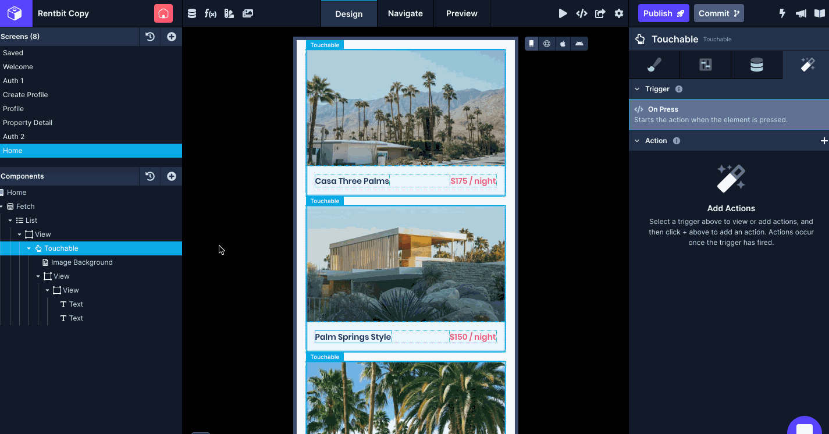Screen dimensions: 829x434
Task: Click the Publish button
Action: (x=664, y=13)
